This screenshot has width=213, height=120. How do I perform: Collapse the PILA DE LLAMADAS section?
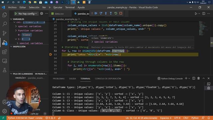[x=11, y=74]
